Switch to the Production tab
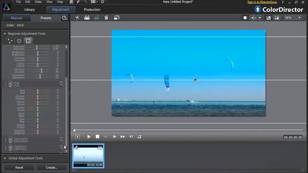308x173 pixels. [x=92, y=10]
